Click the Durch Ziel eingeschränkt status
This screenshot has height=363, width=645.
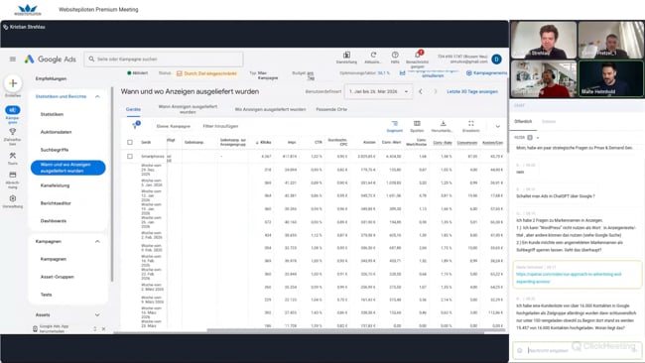point(207,73)
